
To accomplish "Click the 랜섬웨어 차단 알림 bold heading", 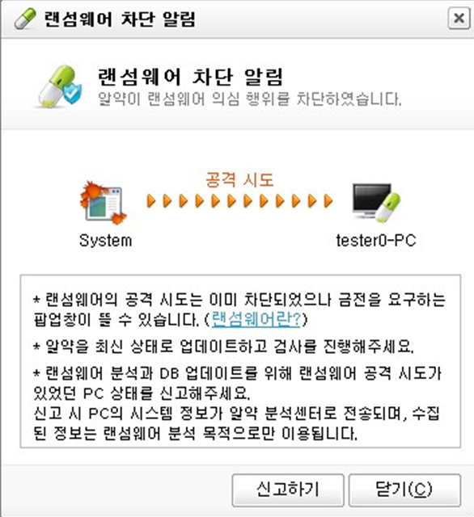I will 190,78.
